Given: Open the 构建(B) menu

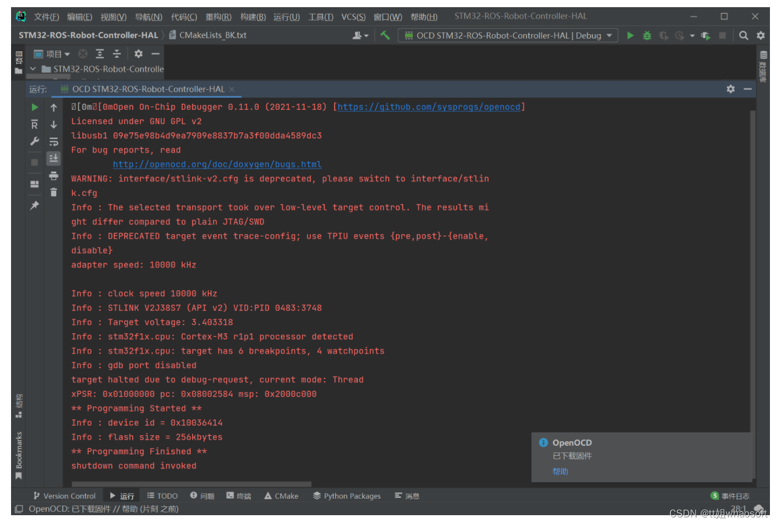Looking at the screenshot, I should [253, 17].
